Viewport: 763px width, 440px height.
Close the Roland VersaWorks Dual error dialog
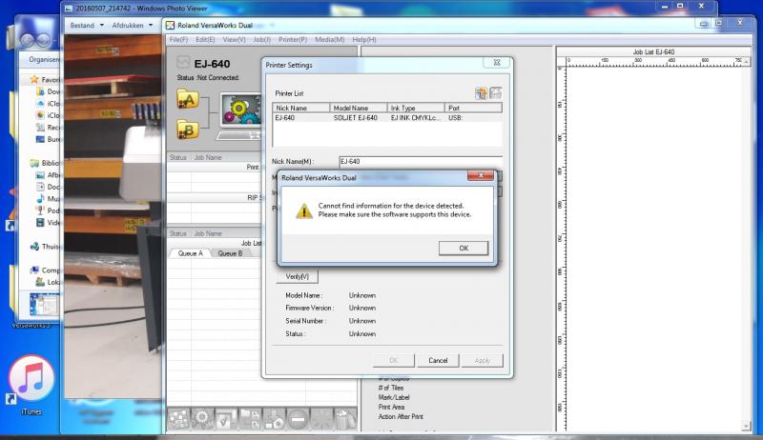481,175
